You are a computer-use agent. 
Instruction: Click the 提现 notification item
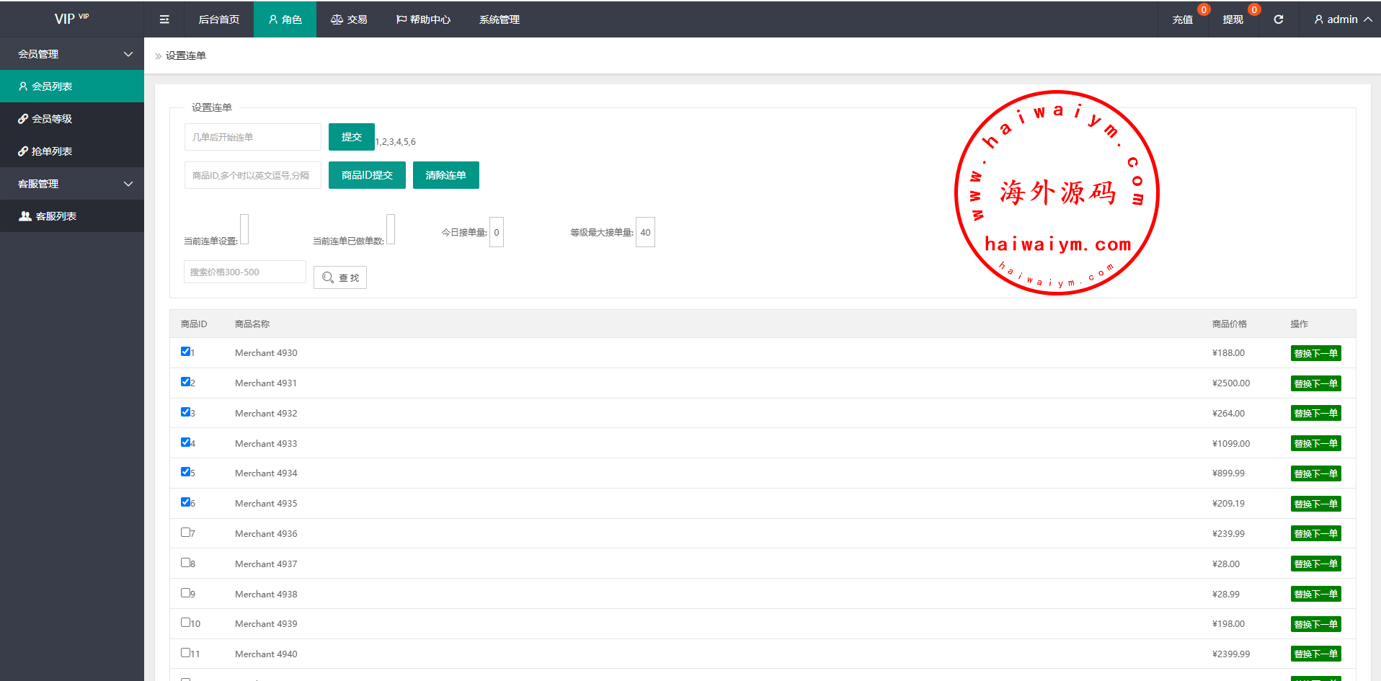pyautogui.click(x=1233, y=19)
